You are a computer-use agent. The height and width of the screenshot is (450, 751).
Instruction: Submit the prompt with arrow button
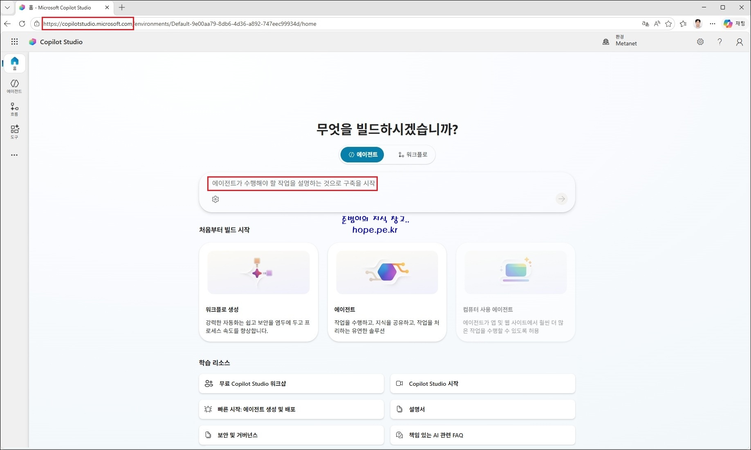562,199
